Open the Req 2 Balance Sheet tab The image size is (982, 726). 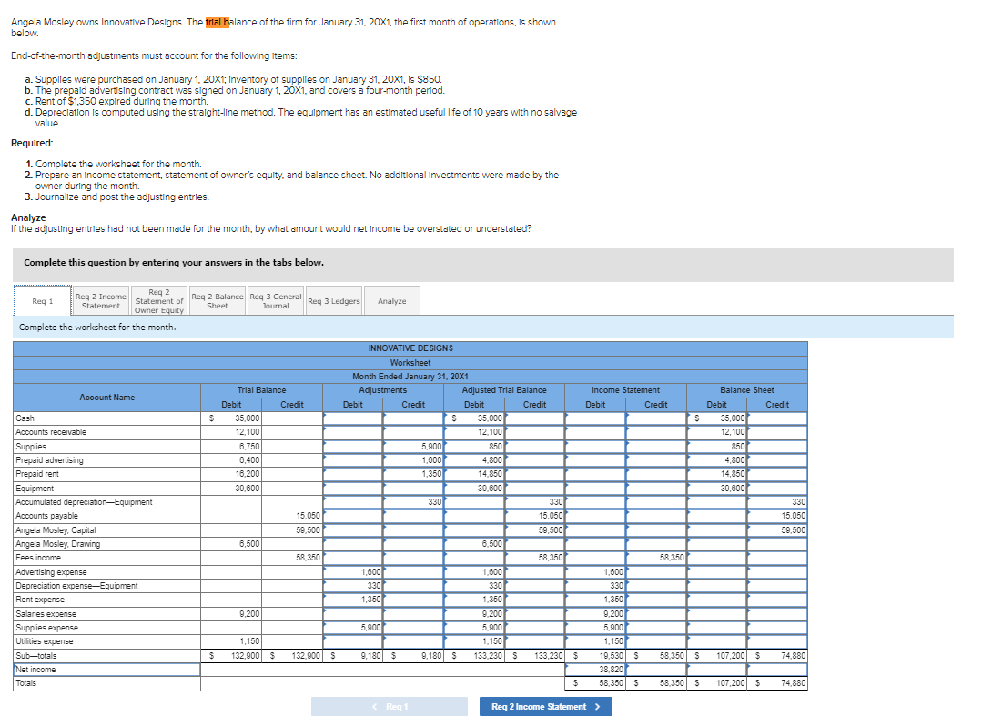[218, 301]
